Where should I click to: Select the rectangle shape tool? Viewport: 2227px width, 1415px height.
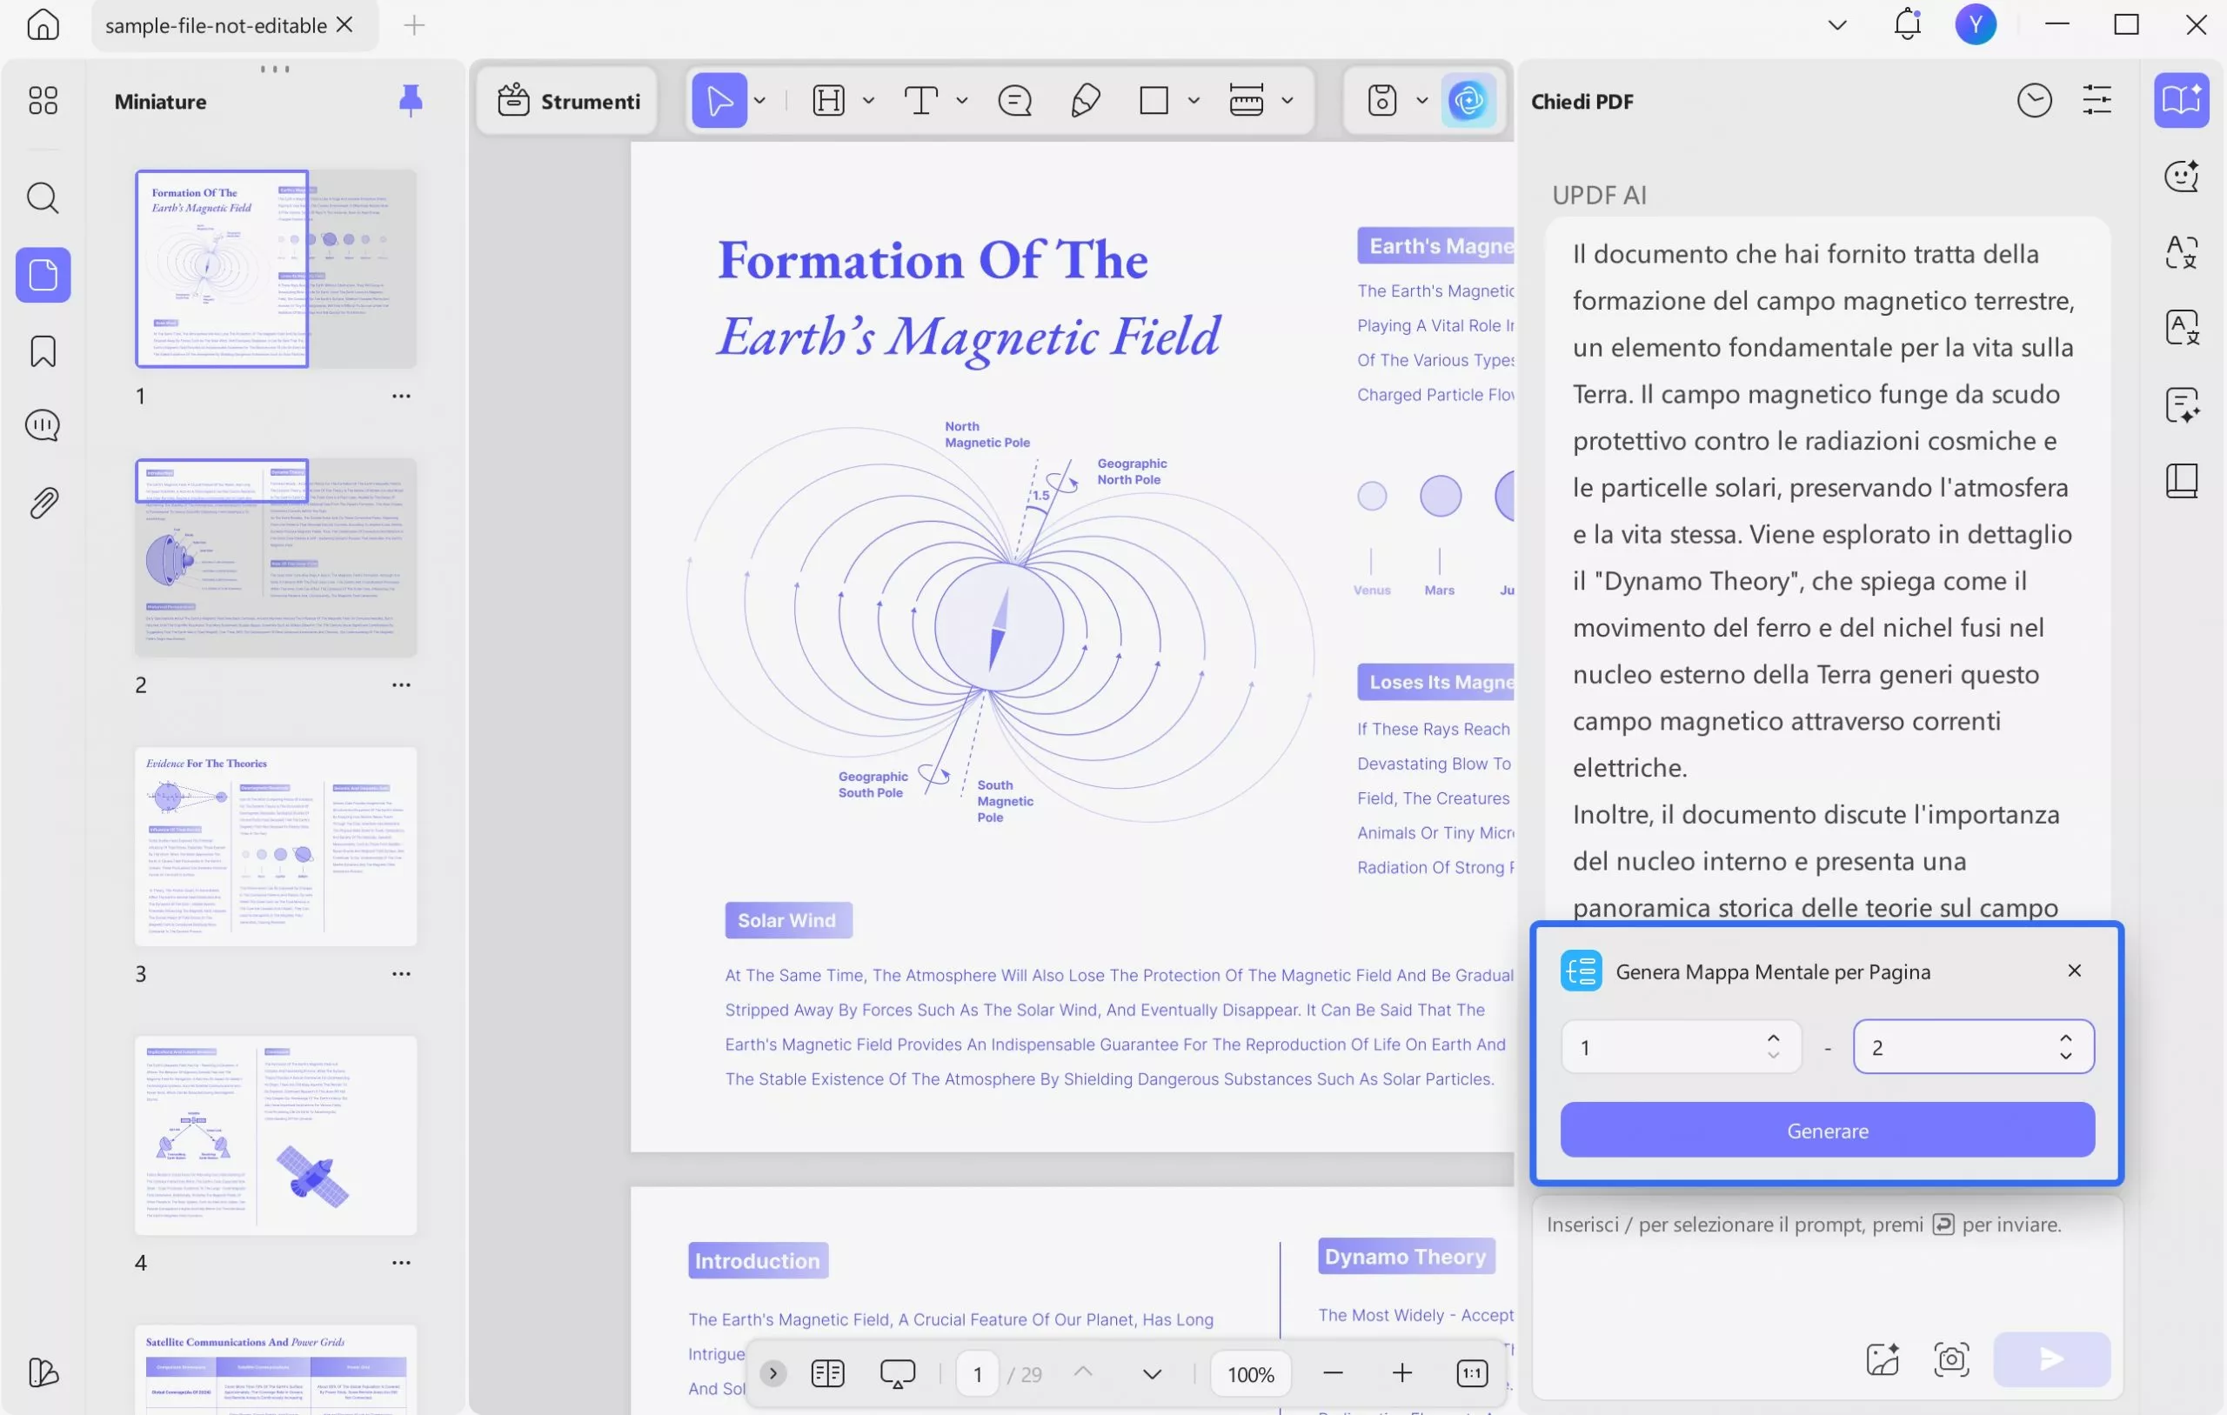click(1154, 100)
